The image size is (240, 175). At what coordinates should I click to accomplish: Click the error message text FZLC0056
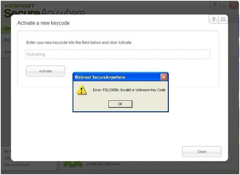coord(129,90)
